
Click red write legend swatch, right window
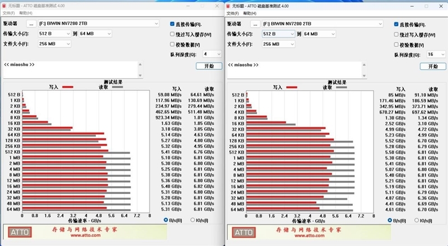(x=292, y=87)
